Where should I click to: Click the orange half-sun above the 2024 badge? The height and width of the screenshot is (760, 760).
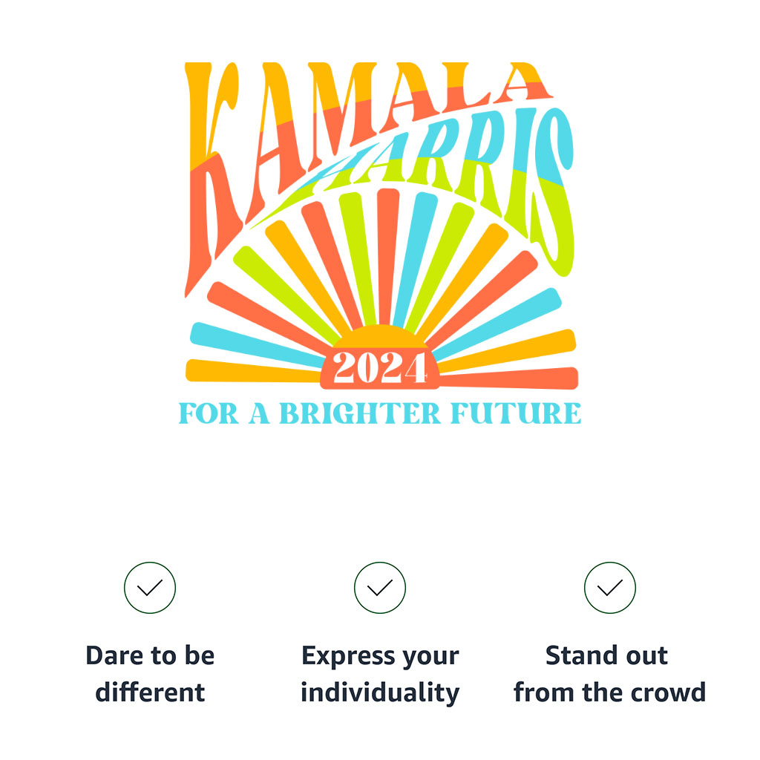click(x=379, y=336)
